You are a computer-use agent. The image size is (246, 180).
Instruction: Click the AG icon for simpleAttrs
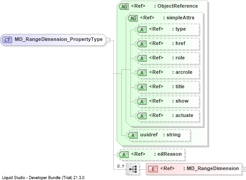click(133, 18)
